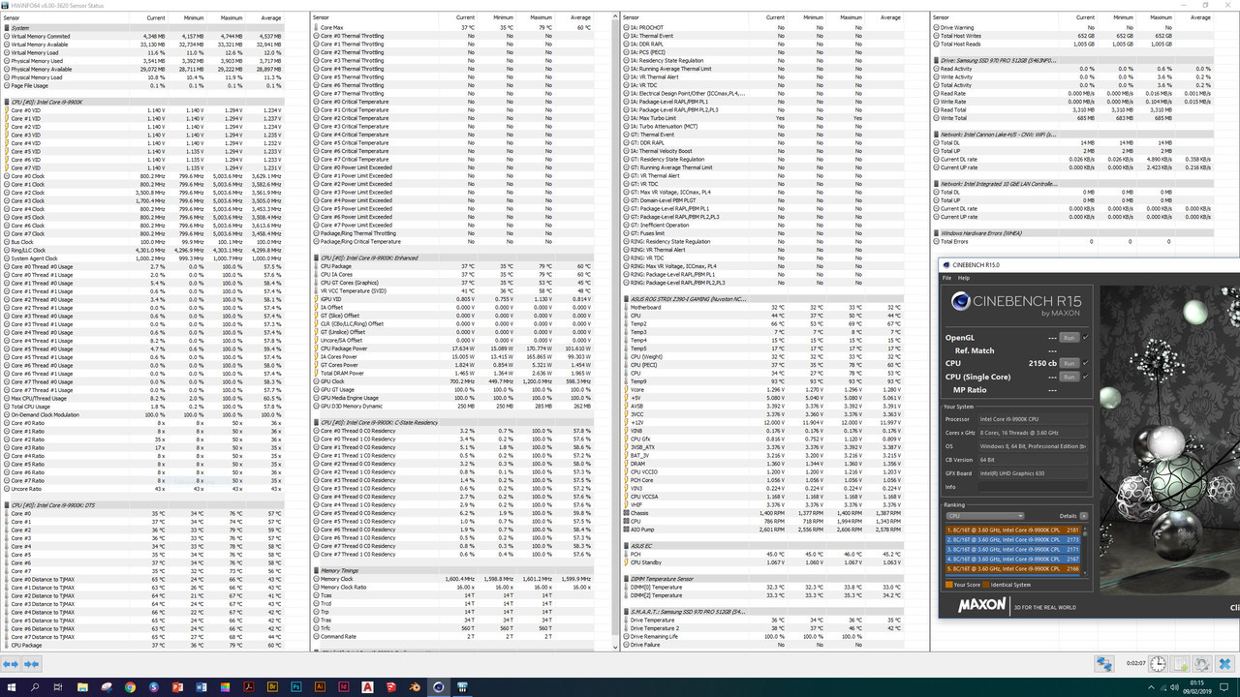Open the system tray volume icon
This screenshot has height=697, width=1240.
tap(1174, 687)
